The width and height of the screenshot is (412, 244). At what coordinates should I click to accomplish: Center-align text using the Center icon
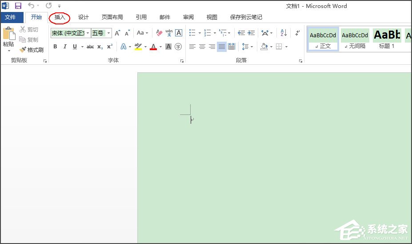pos(202,47)
